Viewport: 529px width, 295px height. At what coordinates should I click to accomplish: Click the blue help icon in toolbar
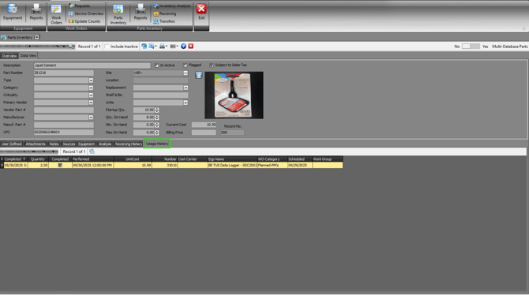click(183, 47)
